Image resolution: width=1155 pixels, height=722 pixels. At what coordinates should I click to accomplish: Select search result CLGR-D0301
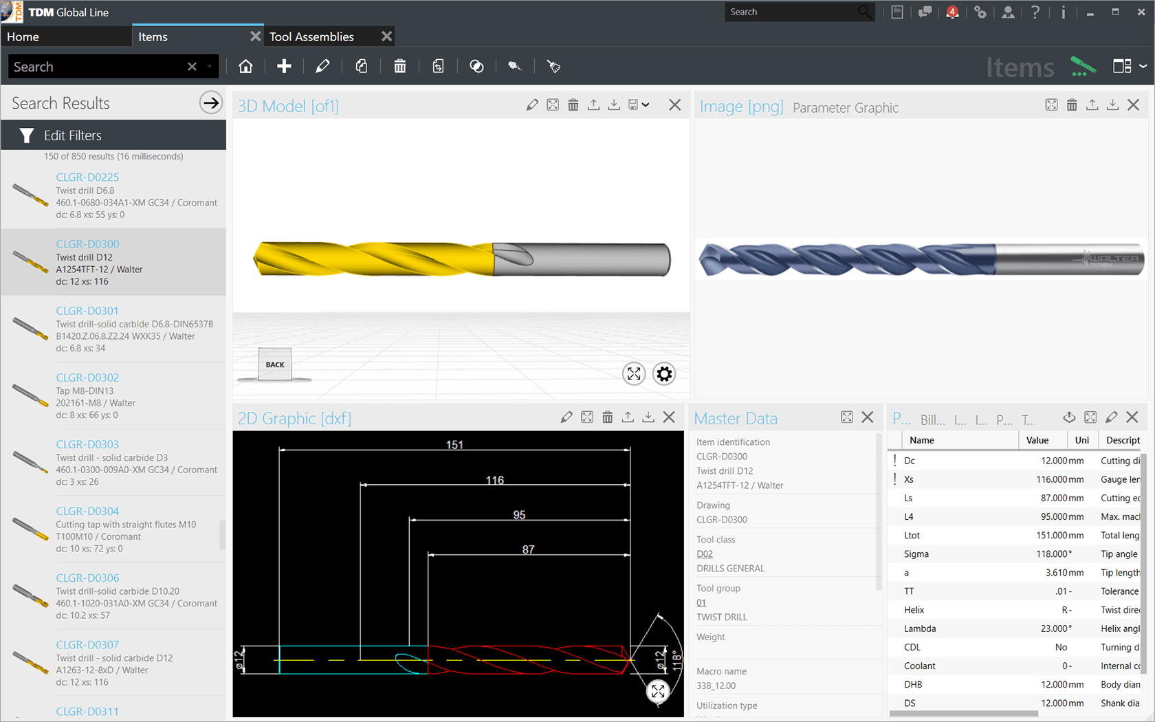[113, 329]
